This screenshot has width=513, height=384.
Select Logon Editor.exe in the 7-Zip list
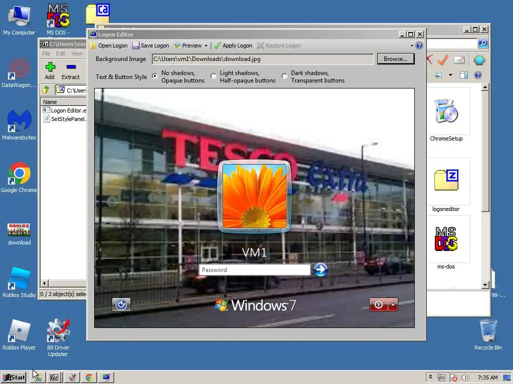[65, 110]
